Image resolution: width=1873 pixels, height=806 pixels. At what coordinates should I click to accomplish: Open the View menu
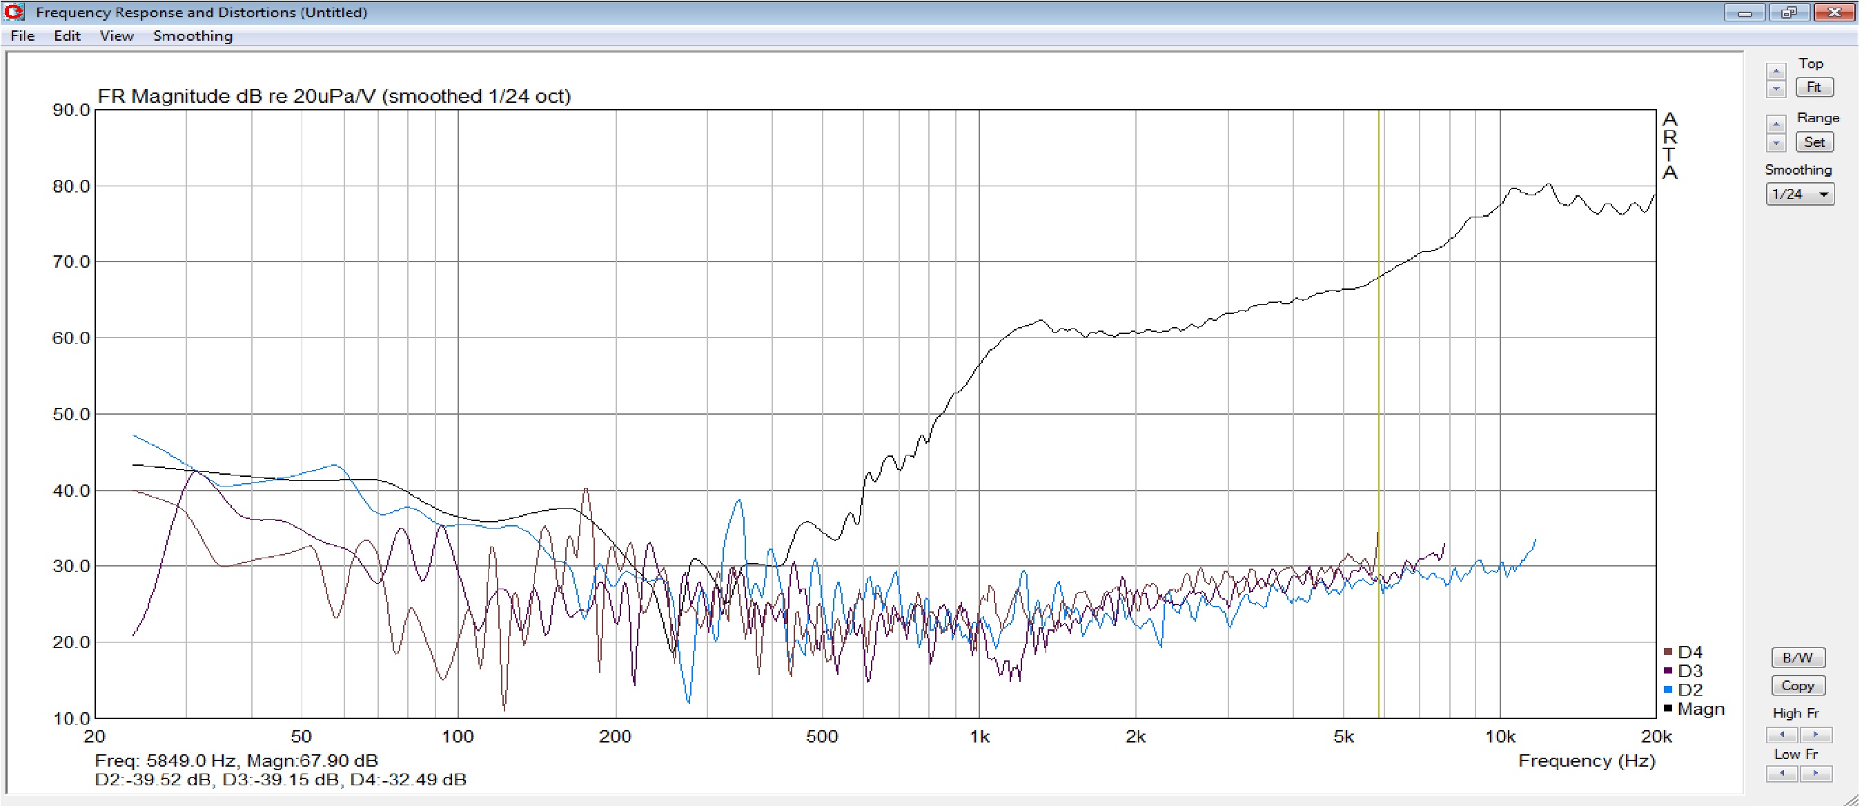[x=117, y=36]
